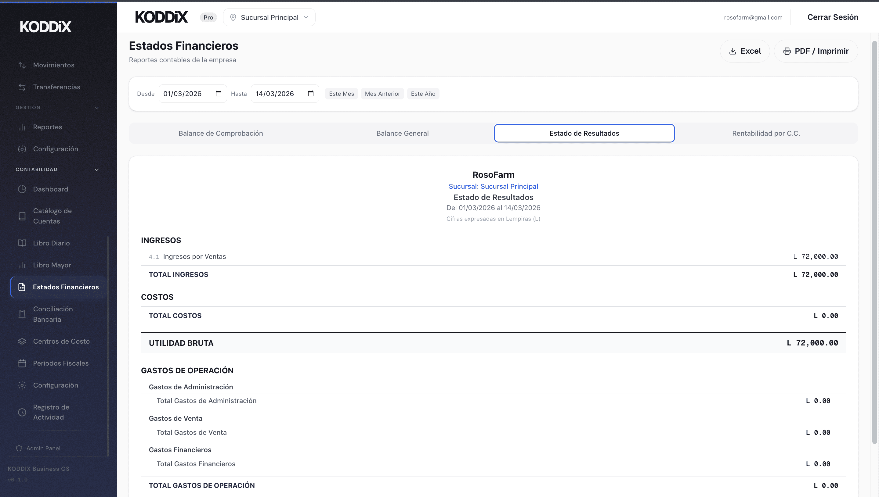Open the Hasta date calendar picker icon
The width and height of the screenshot is (879, 497).
pyautogui.click(x=310, y=94)
